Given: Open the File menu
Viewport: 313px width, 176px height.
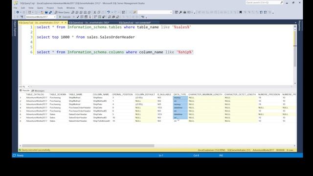Looking at the screenshot, I should (x=16, y=8).
